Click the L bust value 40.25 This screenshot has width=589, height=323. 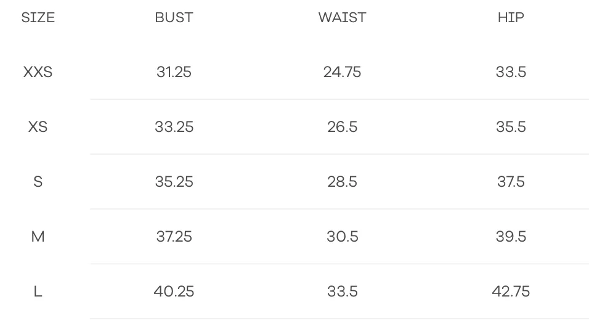(x=174, y=292)
